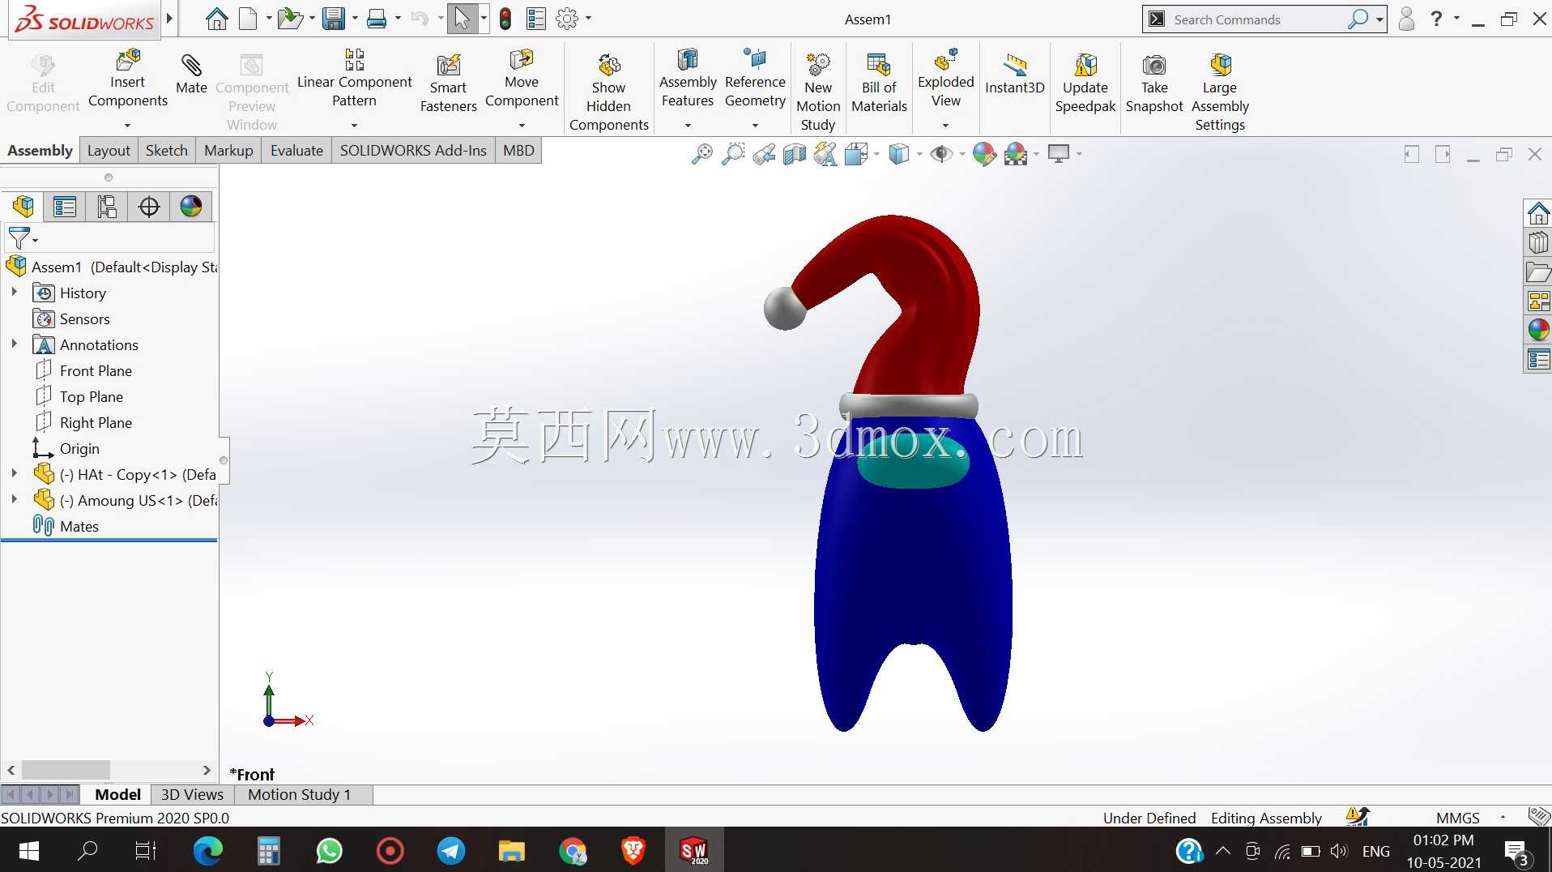Screen dimensions: 1552x872
Task: Open the MMGS unit system status button
Action: click(x=1457, y=818)
